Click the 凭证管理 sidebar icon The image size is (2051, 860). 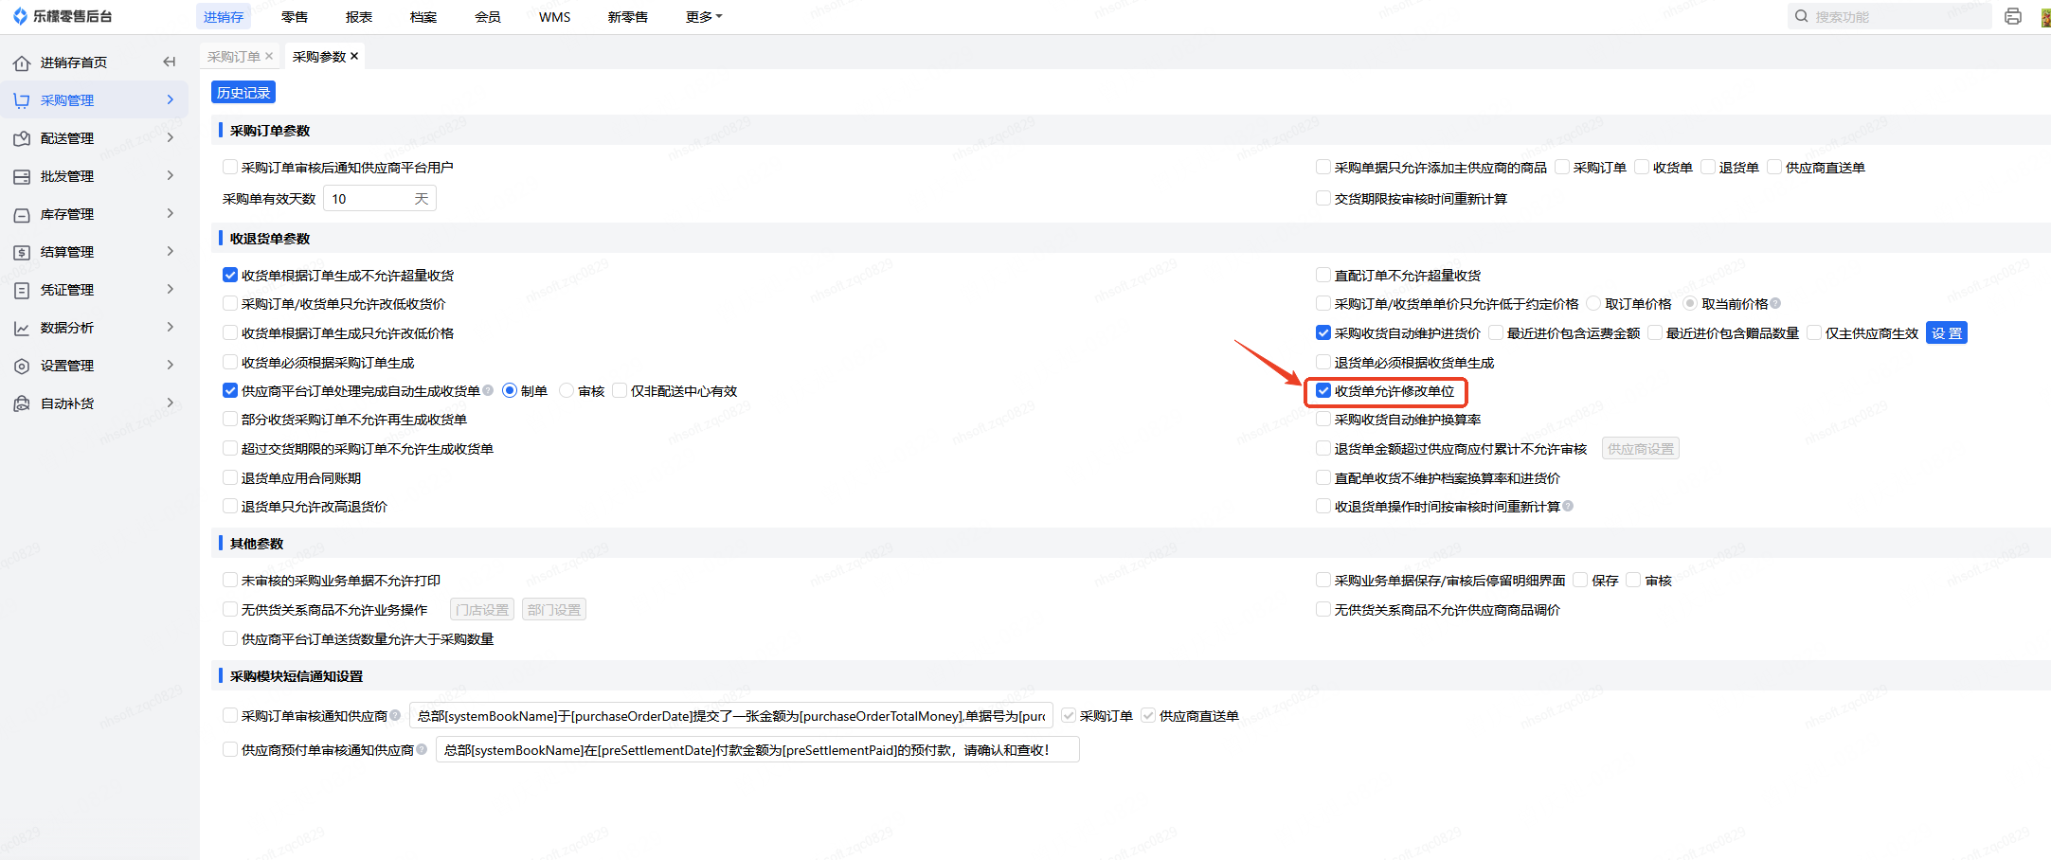22,290
